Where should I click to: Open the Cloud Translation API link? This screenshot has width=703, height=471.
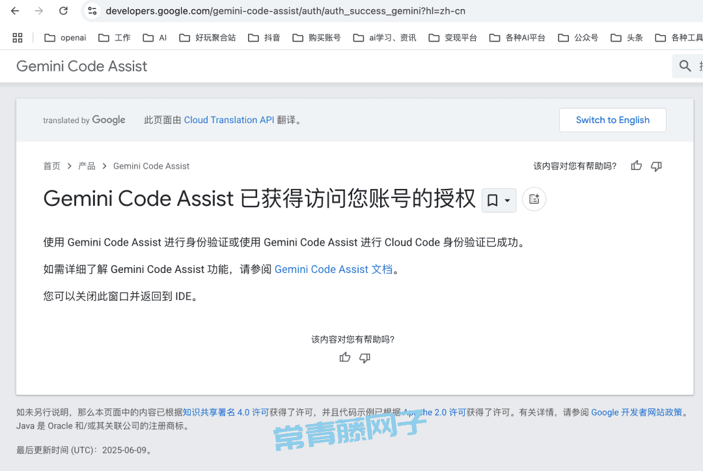228,120
